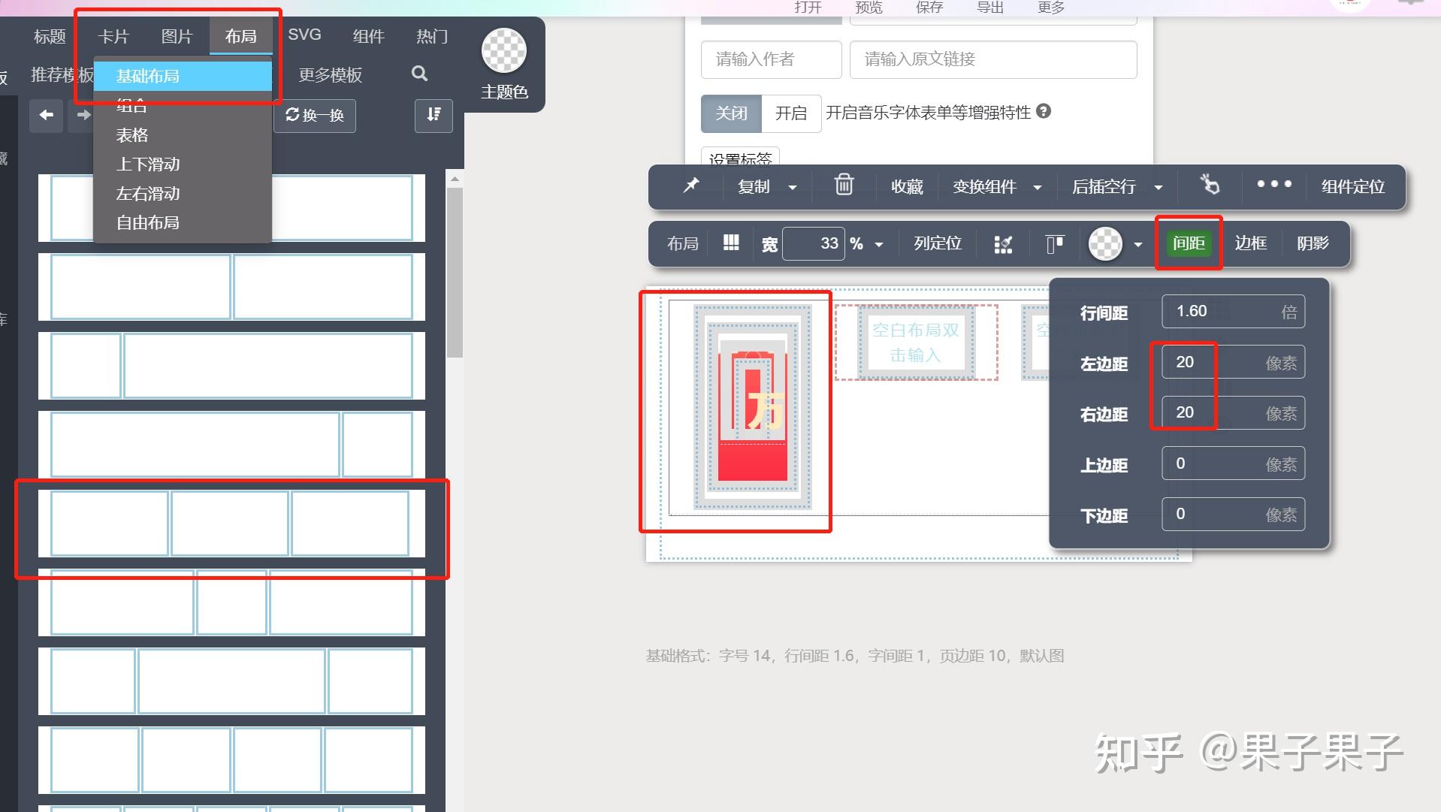Click the 右边距 value field
This screenshot has height=812, width=1441.
(1233, 412)
